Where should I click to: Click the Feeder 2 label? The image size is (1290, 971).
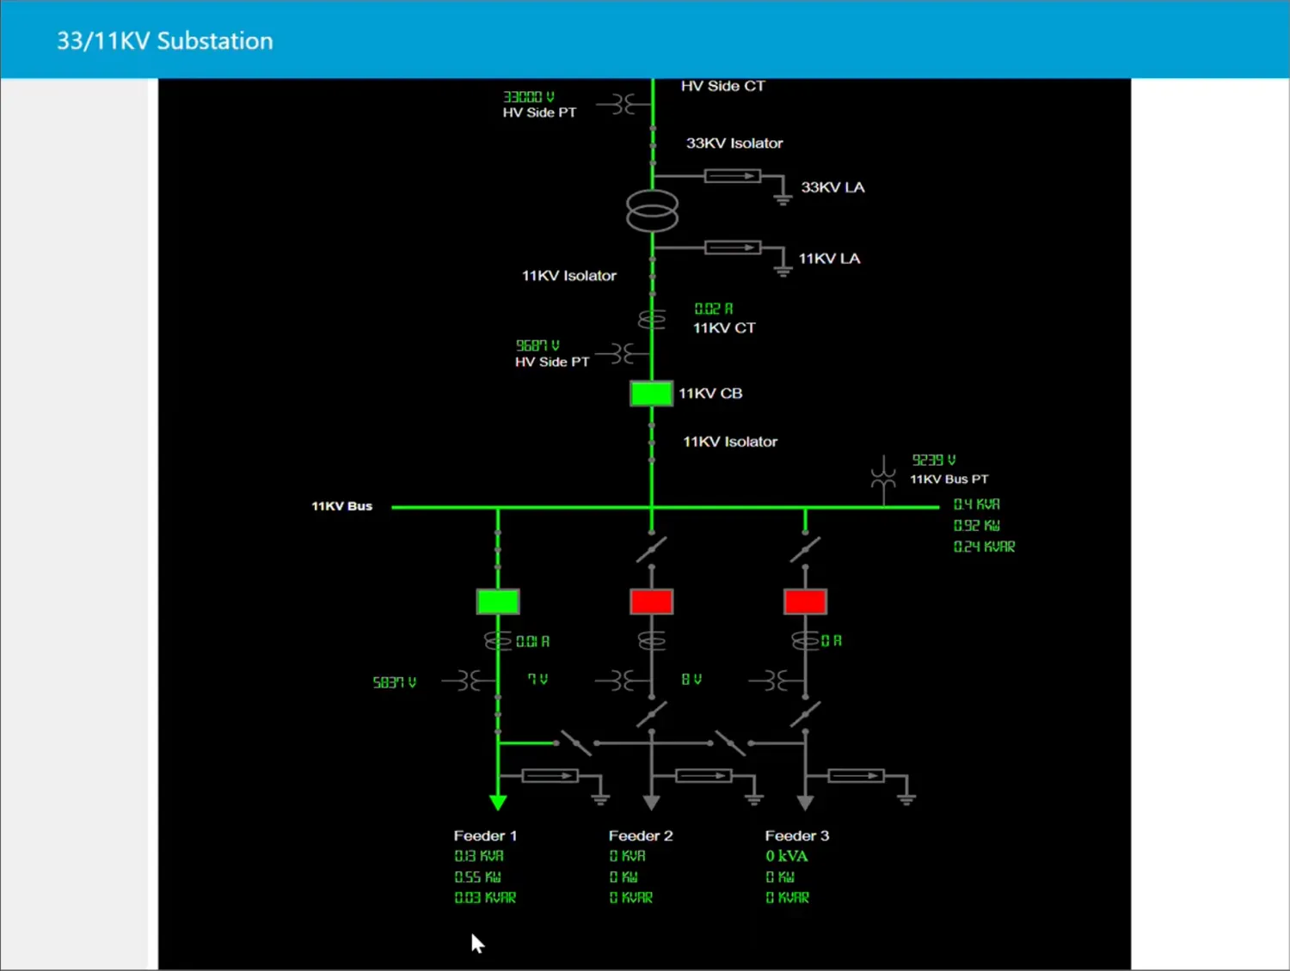pyautogui.click(x=641, y=836)
